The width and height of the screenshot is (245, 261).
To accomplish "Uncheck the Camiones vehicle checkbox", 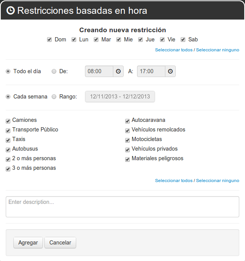I will (8, 121).
